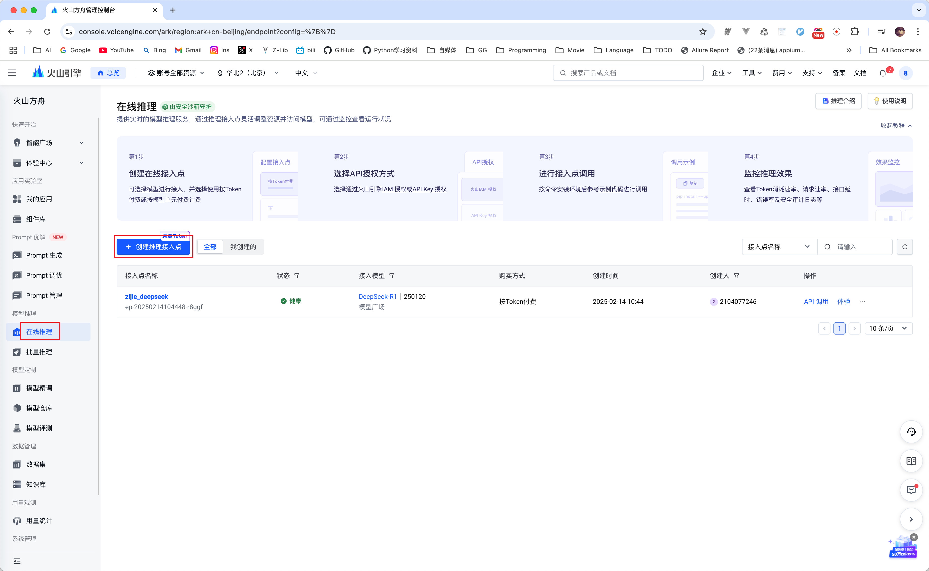Open the zijie_deepseek endpoint link
The width and height of the screenshot is (929, 571).
click(147, 297)
